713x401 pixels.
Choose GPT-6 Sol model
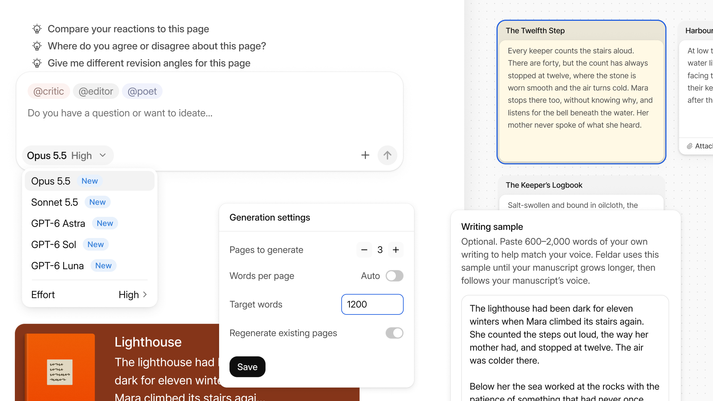89,244
